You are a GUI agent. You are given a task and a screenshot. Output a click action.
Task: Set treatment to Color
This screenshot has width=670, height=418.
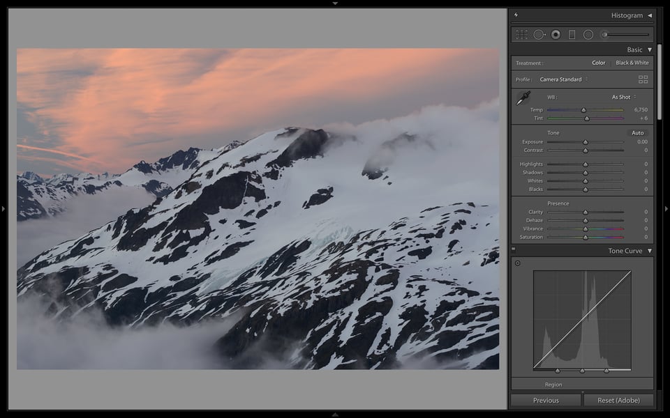(598, 63)
